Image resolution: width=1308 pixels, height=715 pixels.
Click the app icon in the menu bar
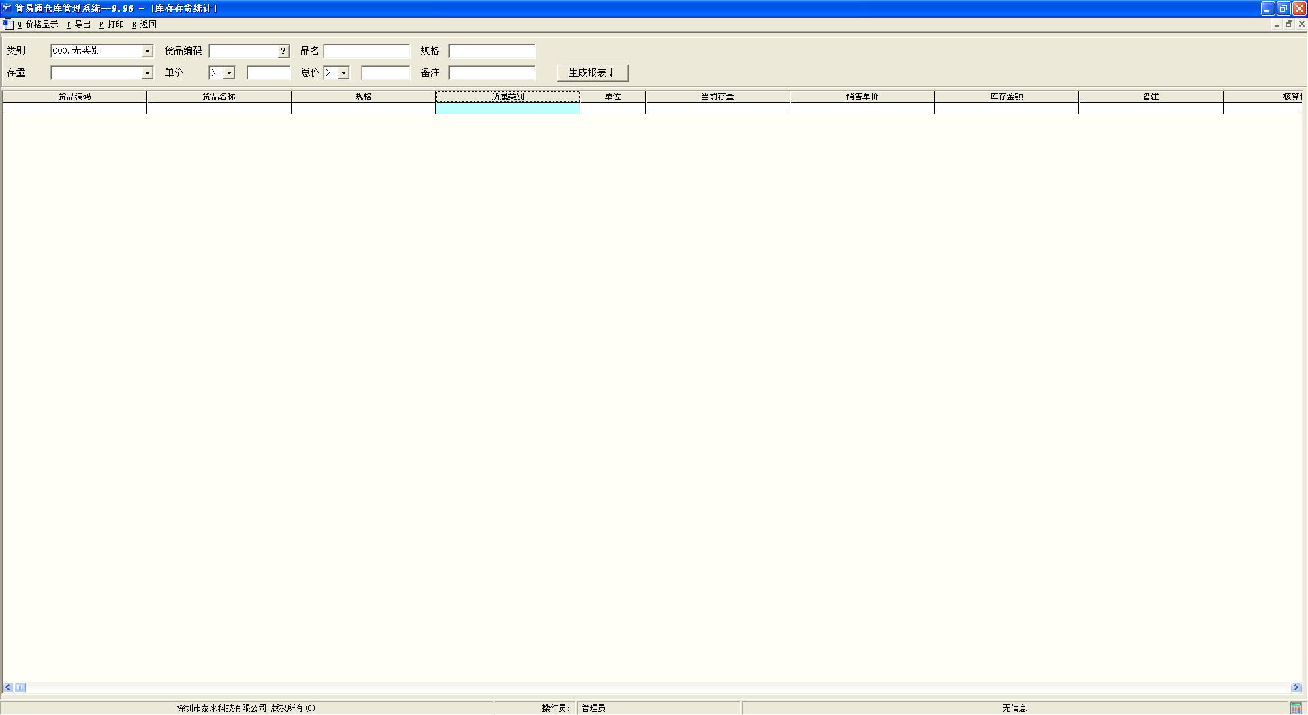tap(7, 25)
